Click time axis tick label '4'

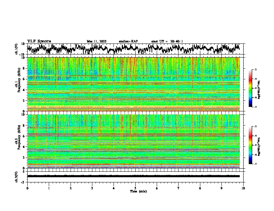click(114, 188)
